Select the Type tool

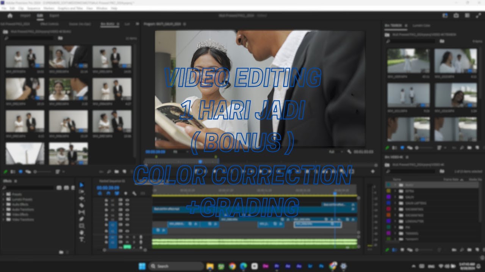coord(81,240)
